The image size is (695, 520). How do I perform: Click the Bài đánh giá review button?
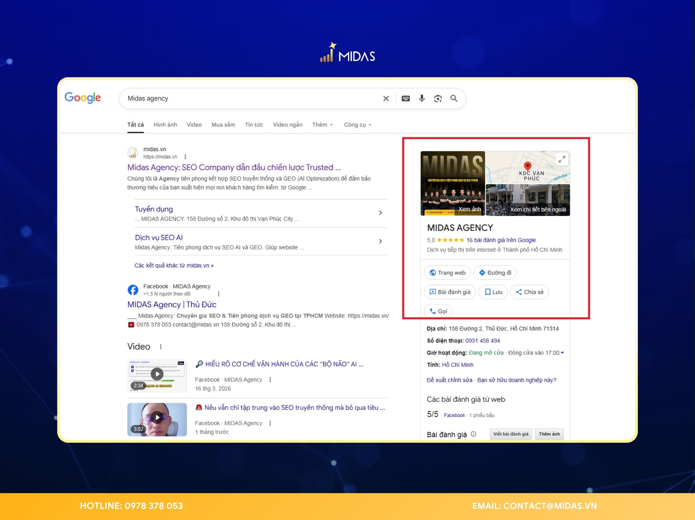[x=450, y=292]
